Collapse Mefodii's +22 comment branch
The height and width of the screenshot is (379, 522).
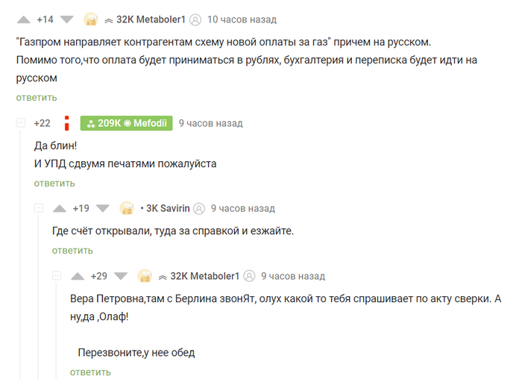(20, 123)
